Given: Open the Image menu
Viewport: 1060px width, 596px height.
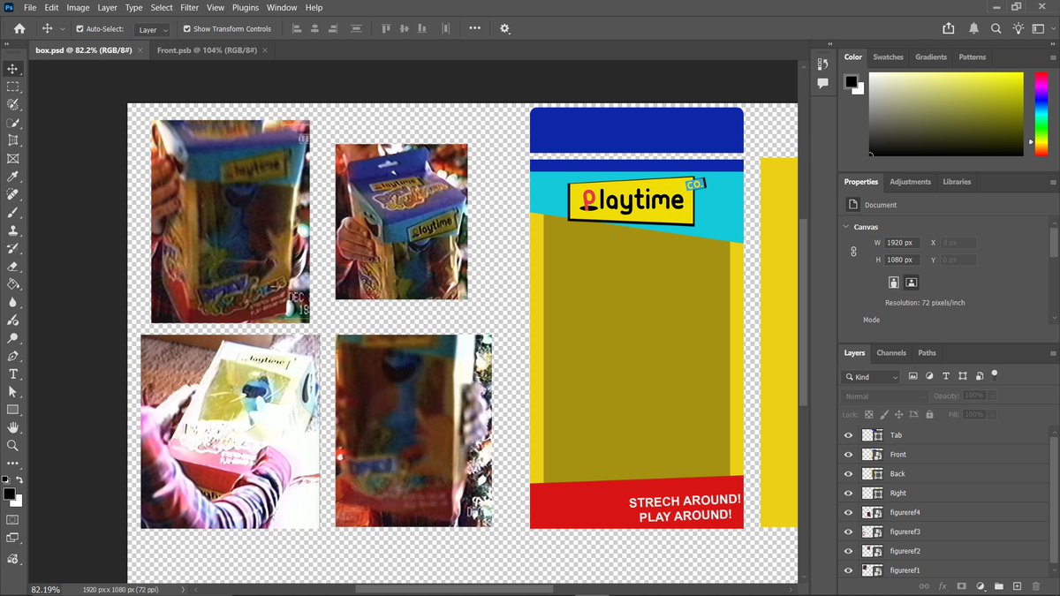Looking at the screenshot, I should [x=78, y=7].
